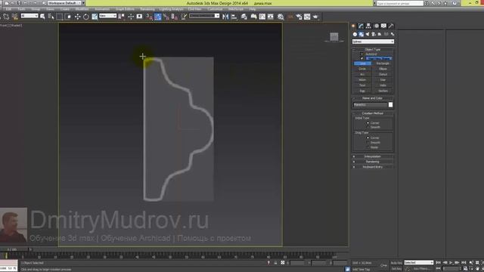Enable the AutoGrid checkbox
The height and width of the screenshot is (272, 484).
click(x=361, y=54)
